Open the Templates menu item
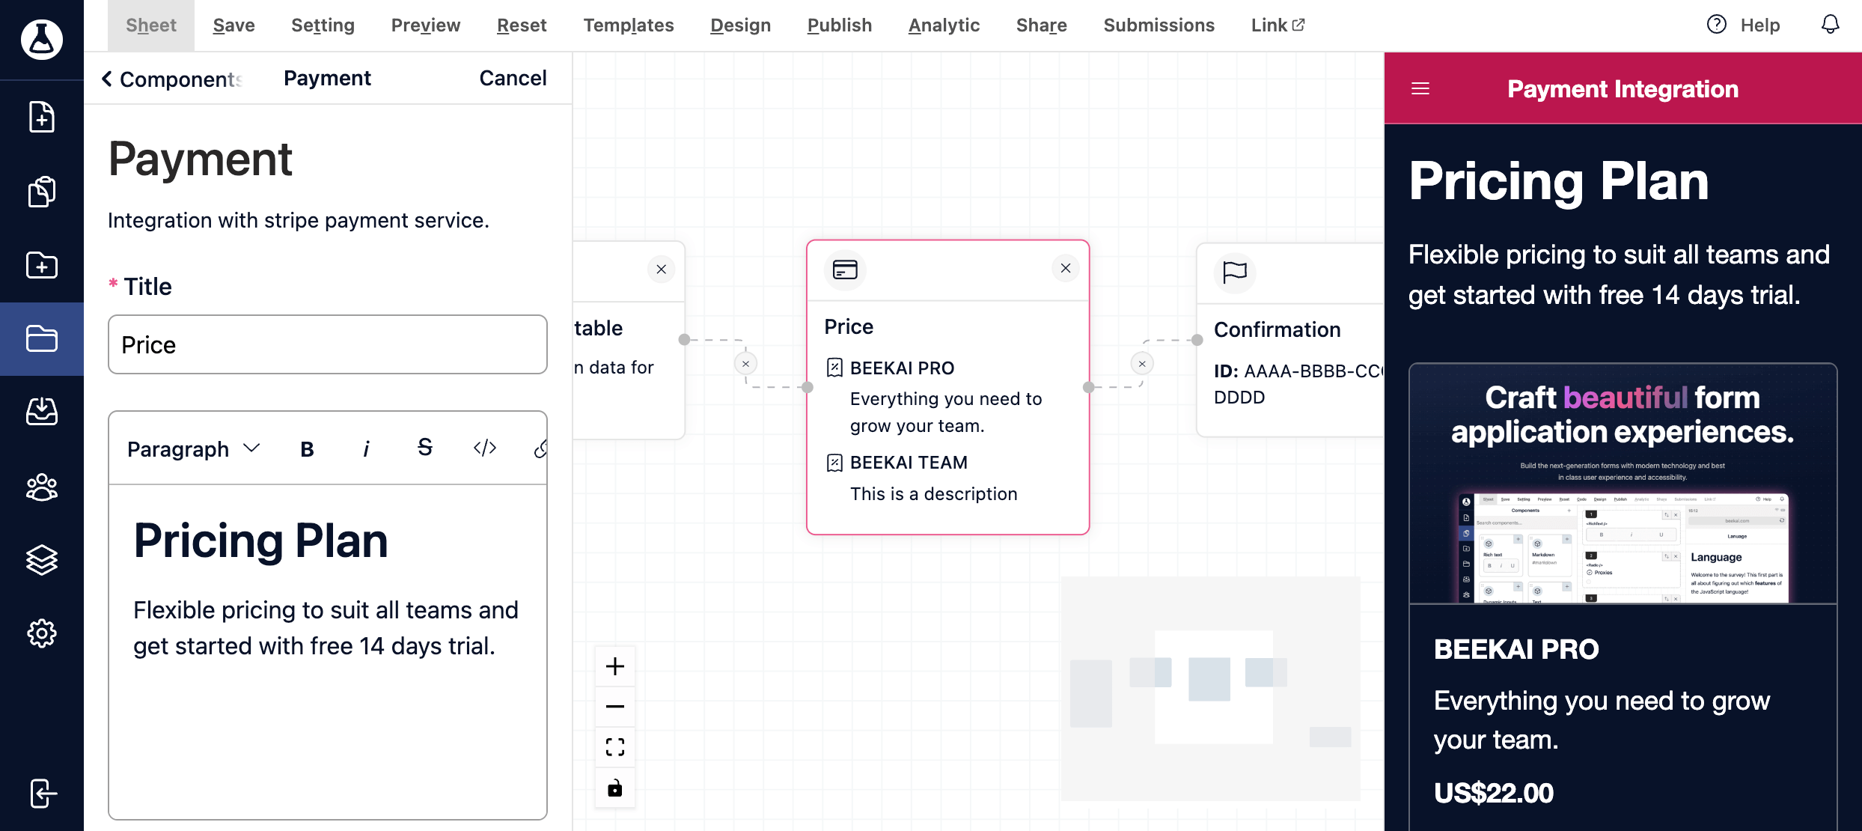This screenshot has height=831, width=1862. (629, 25)
